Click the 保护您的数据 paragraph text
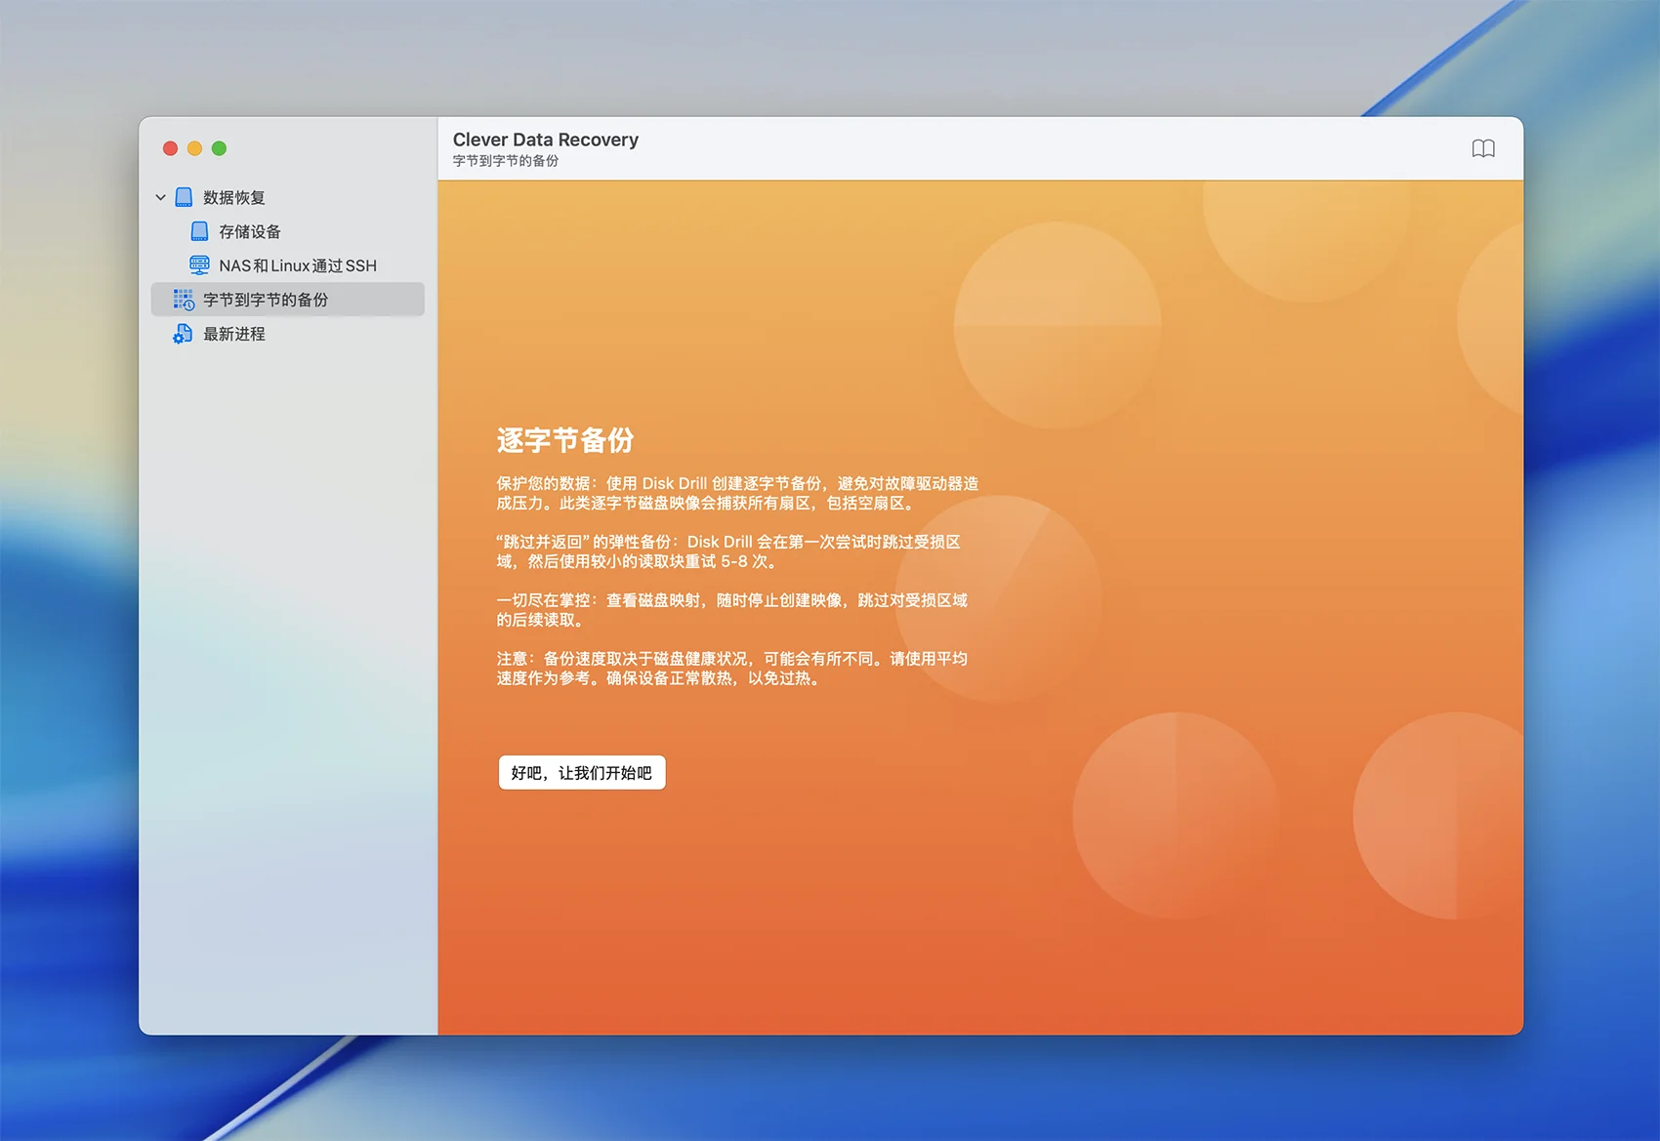The image size is (1660, 1141). [x=736, y=493]
